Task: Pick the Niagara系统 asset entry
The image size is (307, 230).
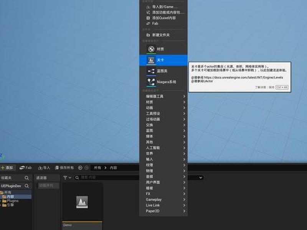Action: coord(163,82)
